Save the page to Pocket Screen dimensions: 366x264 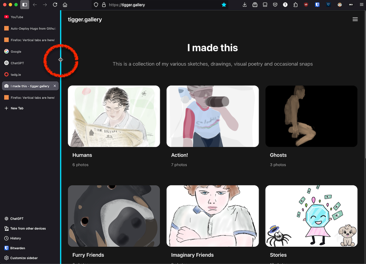coord(275,5)
